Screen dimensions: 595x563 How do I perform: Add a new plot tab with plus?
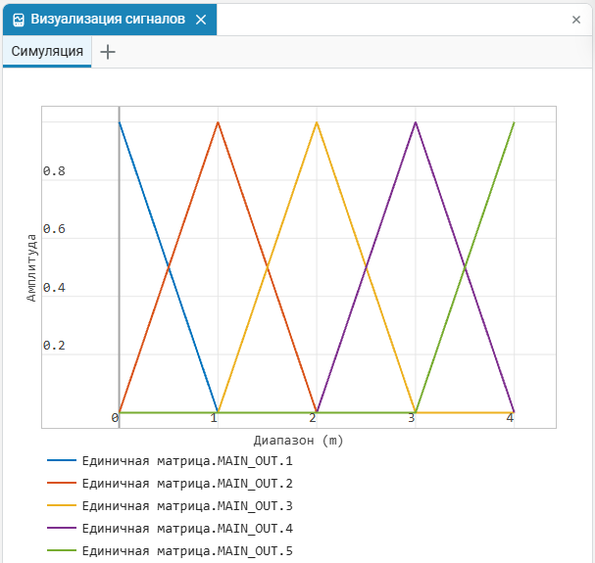click(x=108, y=52)
